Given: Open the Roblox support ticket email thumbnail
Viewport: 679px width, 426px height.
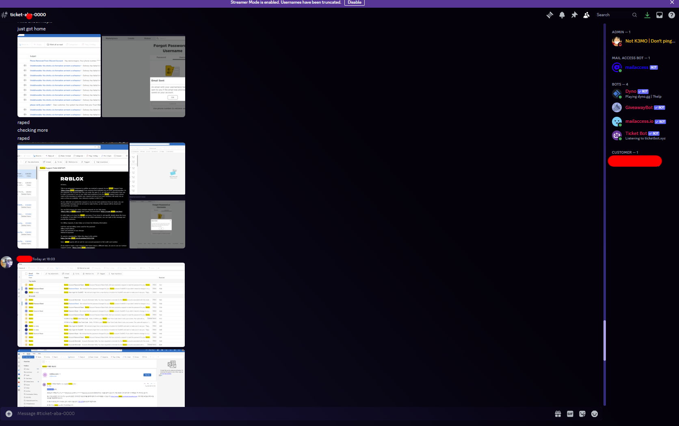Looking at the screenshot, I should pos(73,195).
